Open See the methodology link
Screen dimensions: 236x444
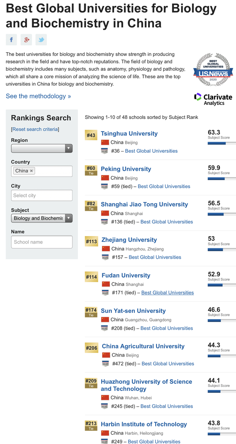point(38,96)
